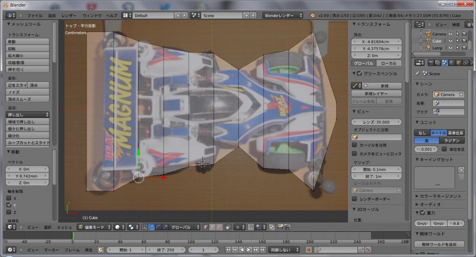The height and width of the screenshot is (257, 476).
Task: Toggle Lamp visibility eye in outliner
Action: 450,48
